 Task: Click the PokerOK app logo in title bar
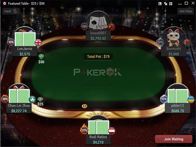[x=5, y=3]
